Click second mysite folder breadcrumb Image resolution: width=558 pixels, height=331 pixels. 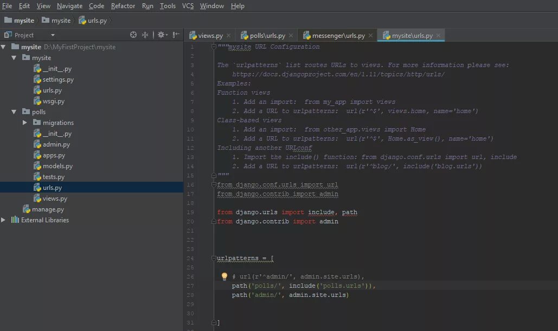click(x=56, y=21)
